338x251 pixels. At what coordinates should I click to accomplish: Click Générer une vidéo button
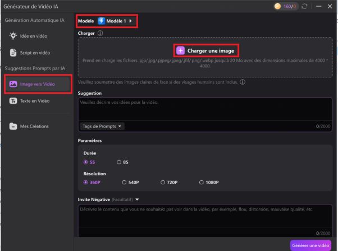tap(310, 245)
